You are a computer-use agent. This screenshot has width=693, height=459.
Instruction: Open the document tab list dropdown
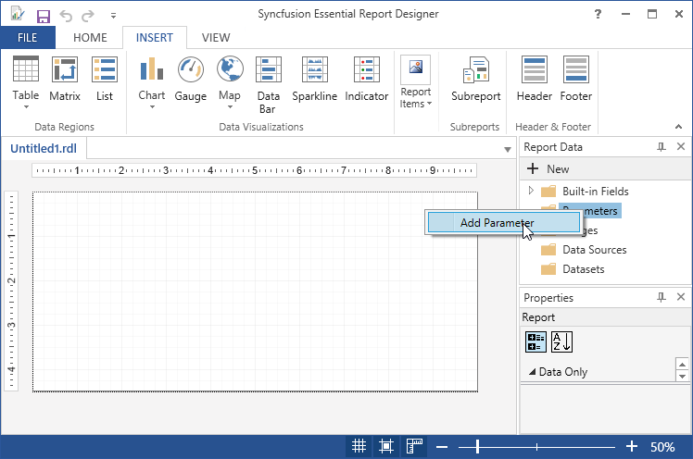click(x=508, y=150)
